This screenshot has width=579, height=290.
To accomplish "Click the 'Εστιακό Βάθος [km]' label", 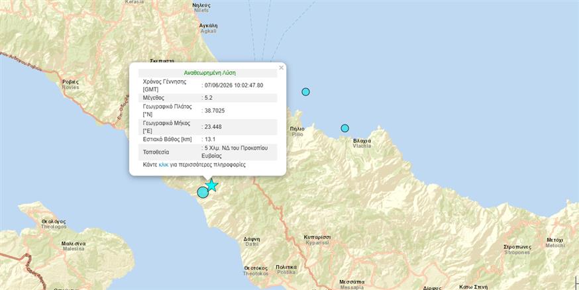I will pyautogui.click(x=168, y=139).
